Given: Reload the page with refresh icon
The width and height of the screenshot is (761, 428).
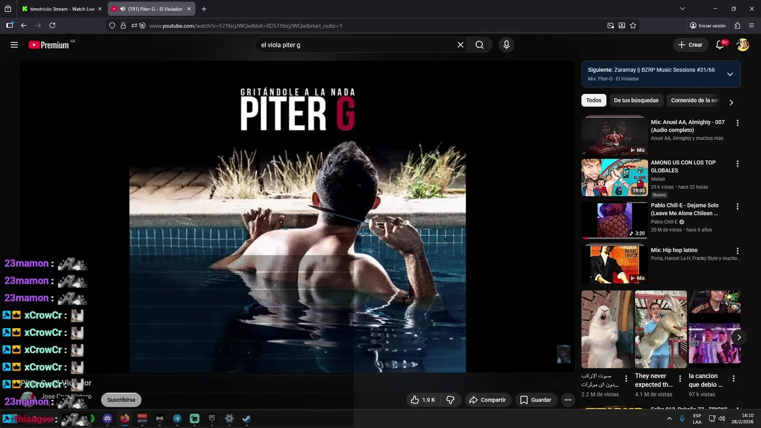Looking at the screenshot, I should [52, 26].
